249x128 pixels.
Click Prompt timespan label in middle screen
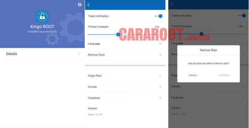pyautogui.click(x=98, y=27)
